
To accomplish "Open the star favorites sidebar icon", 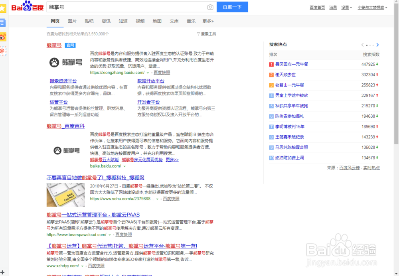I will pos(3,8).
